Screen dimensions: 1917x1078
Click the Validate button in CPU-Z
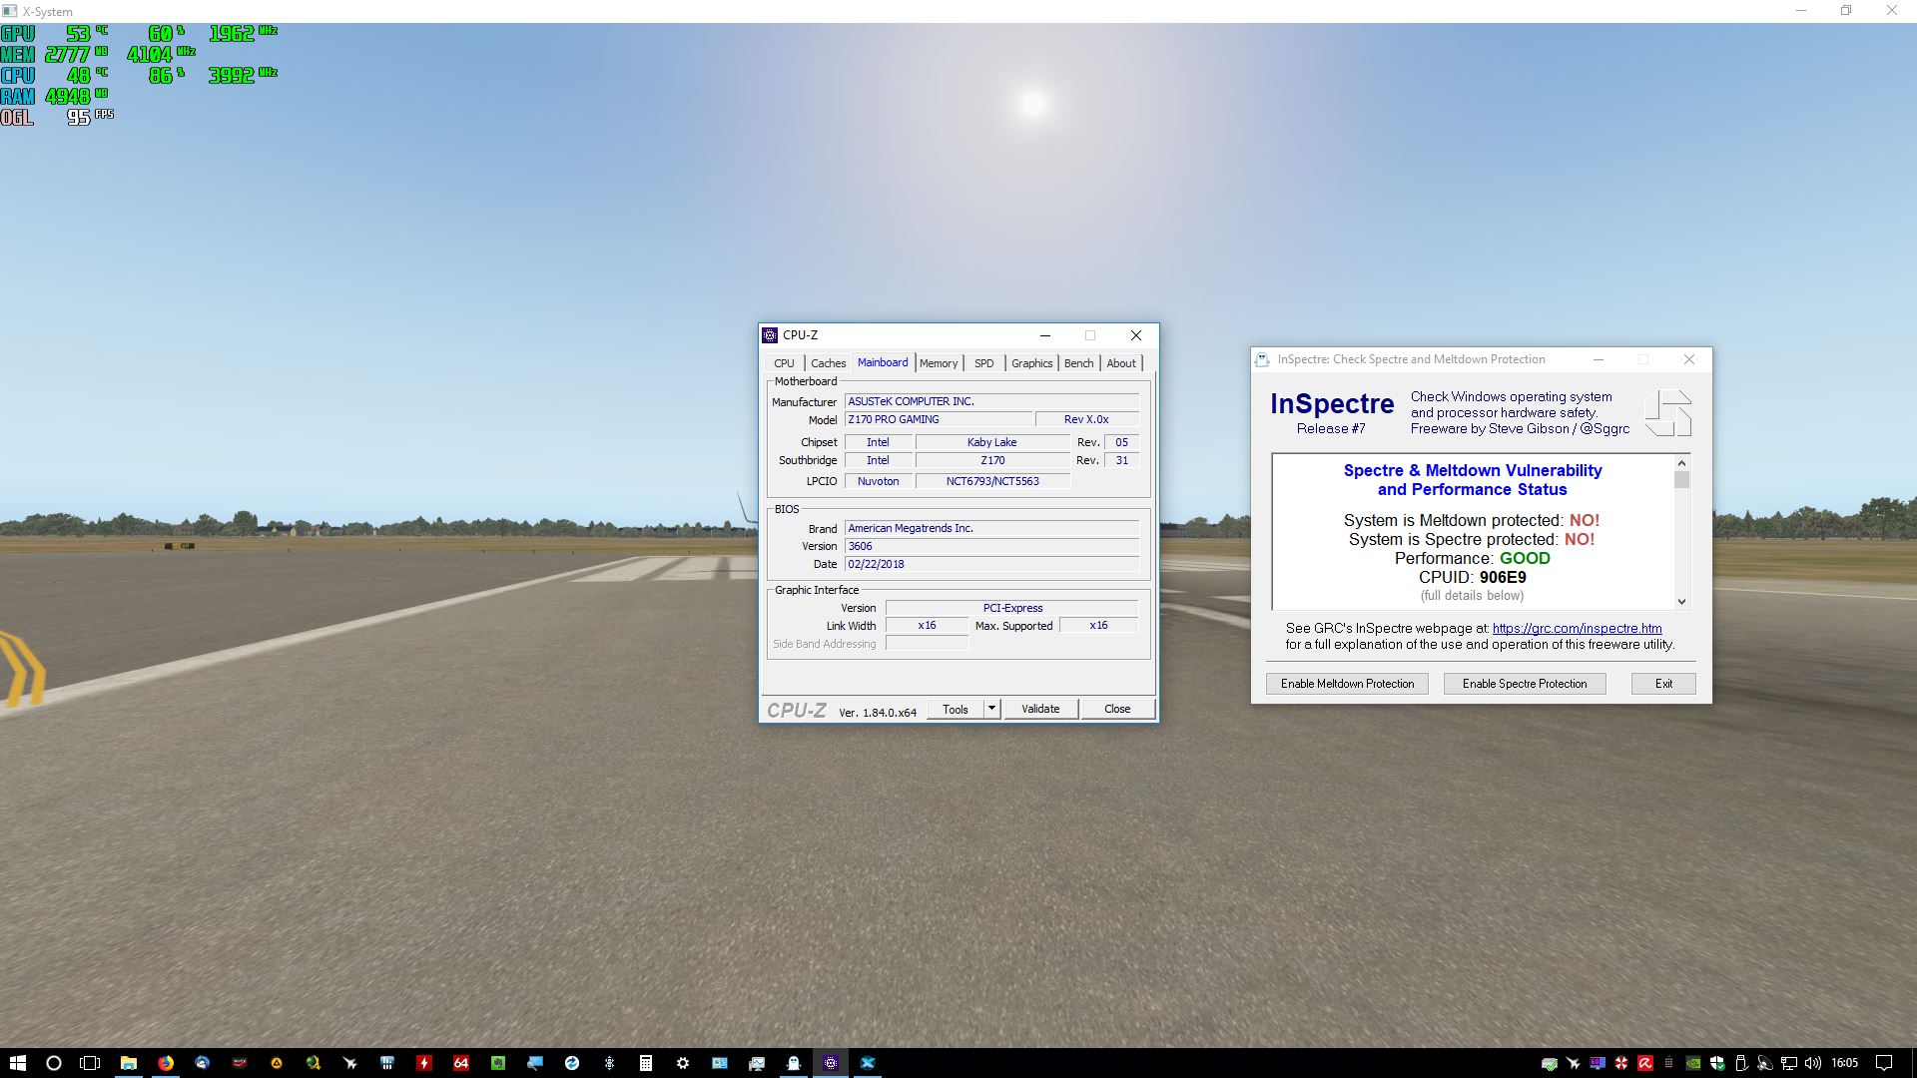[1039, 709]
